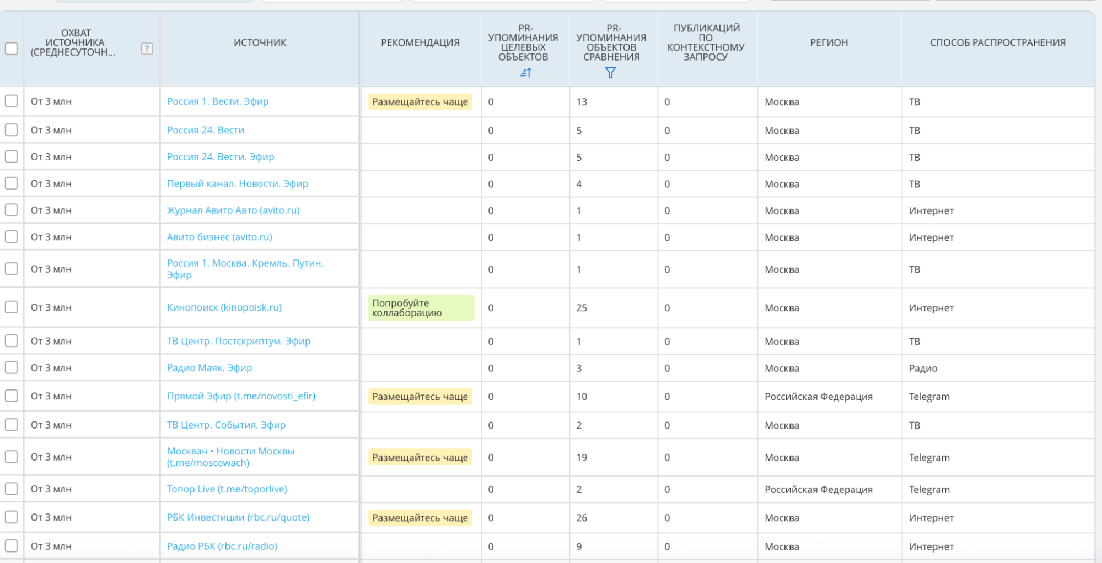The height and width of the screenshot is (563, 1102).
Task: Click the Источник column header
Action: tap(260, 42)
